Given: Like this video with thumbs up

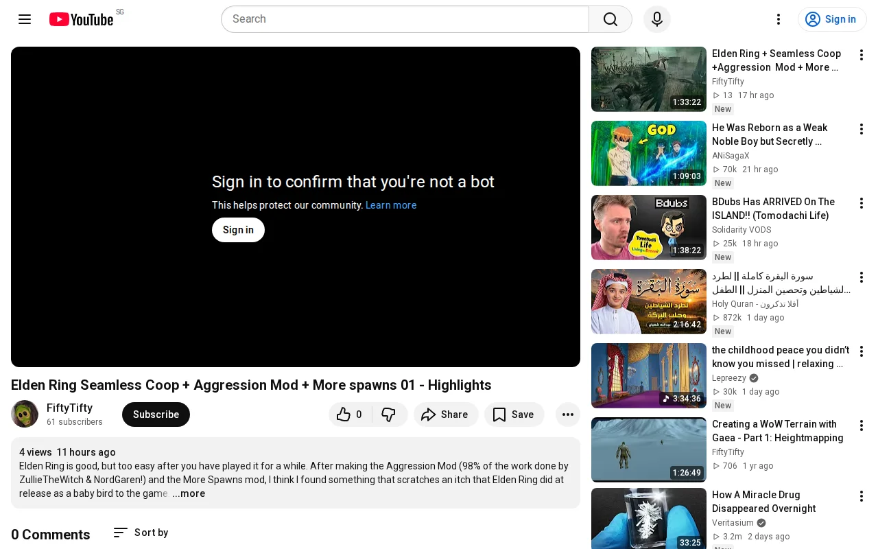Looking at the screenshot, I should click(351, 414).
